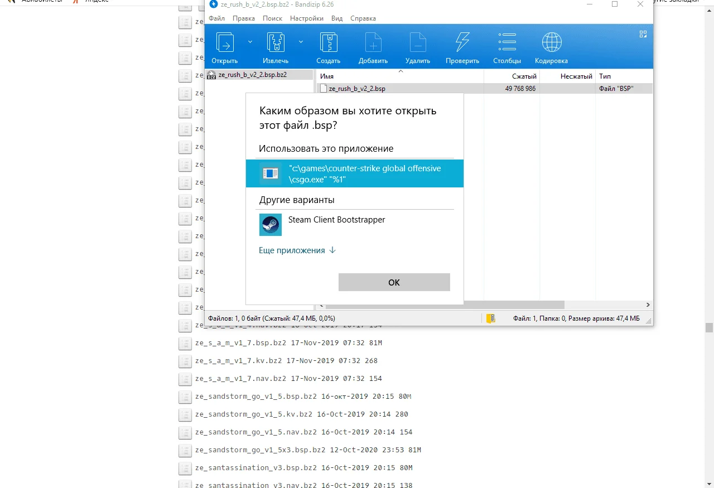The height and width of the screenshot is (488, 714).
Task: Click the Открыть (Open) toolbar icon
Action: pyautogui.click(x=225, y=43)
